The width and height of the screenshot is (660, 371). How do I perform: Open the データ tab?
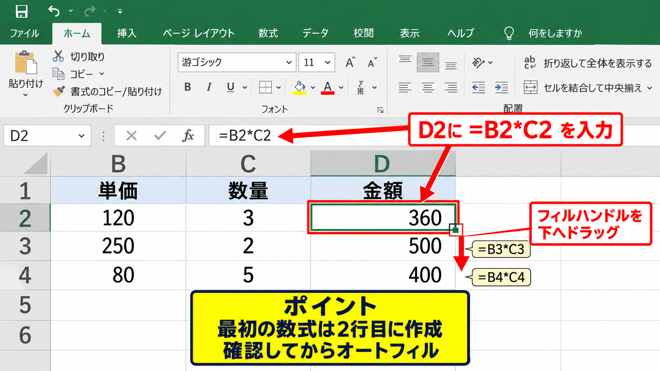(315, 33)
